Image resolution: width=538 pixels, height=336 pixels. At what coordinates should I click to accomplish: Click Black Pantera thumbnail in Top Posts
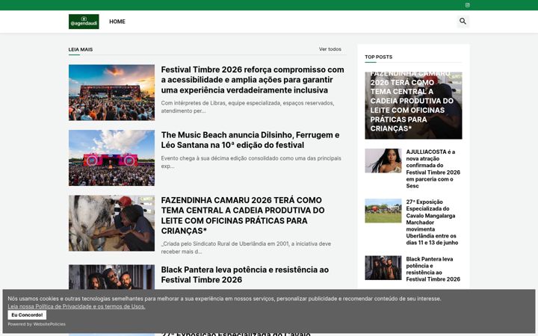[x=383, y=268]
